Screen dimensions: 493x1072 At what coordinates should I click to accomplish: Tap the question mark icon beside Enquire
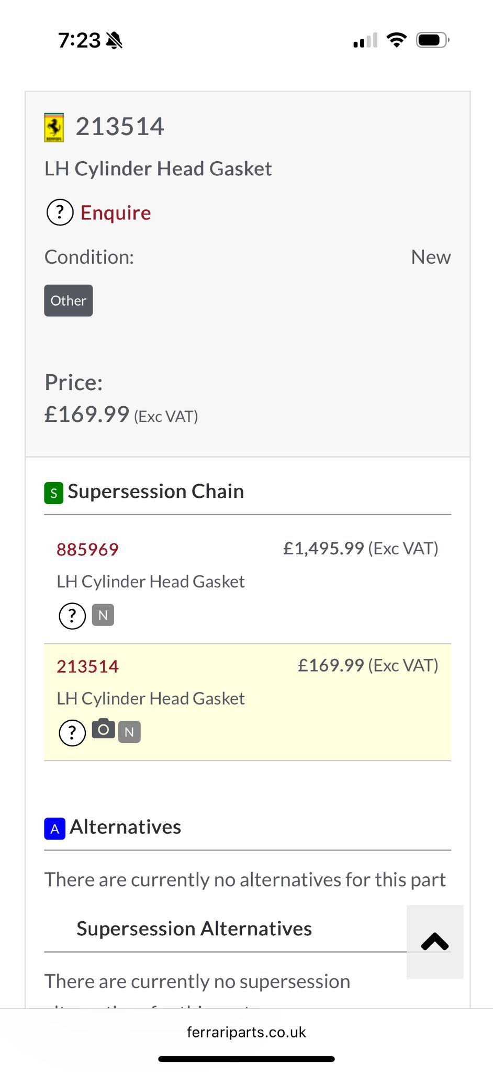point(60,213)
